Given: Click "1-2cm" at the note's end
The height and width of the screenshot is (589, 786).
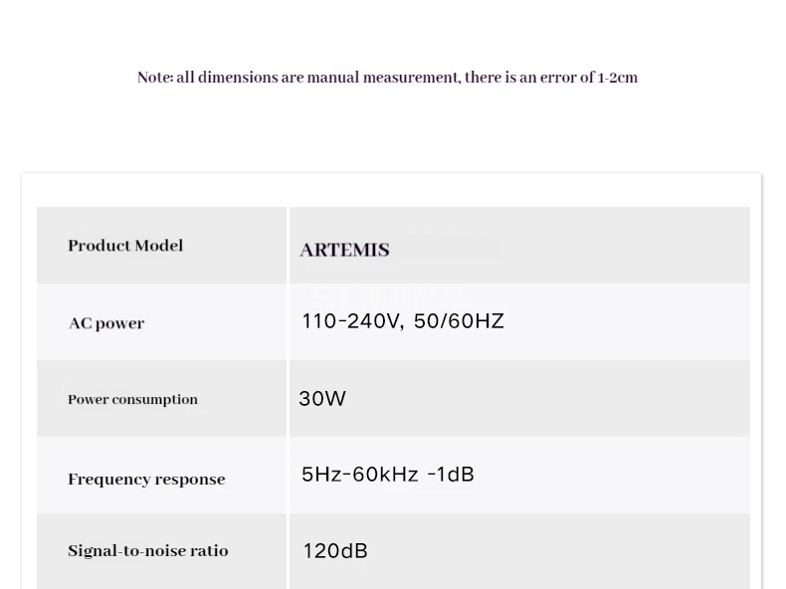Looking at the screenshot, I should tap(617, 78).
